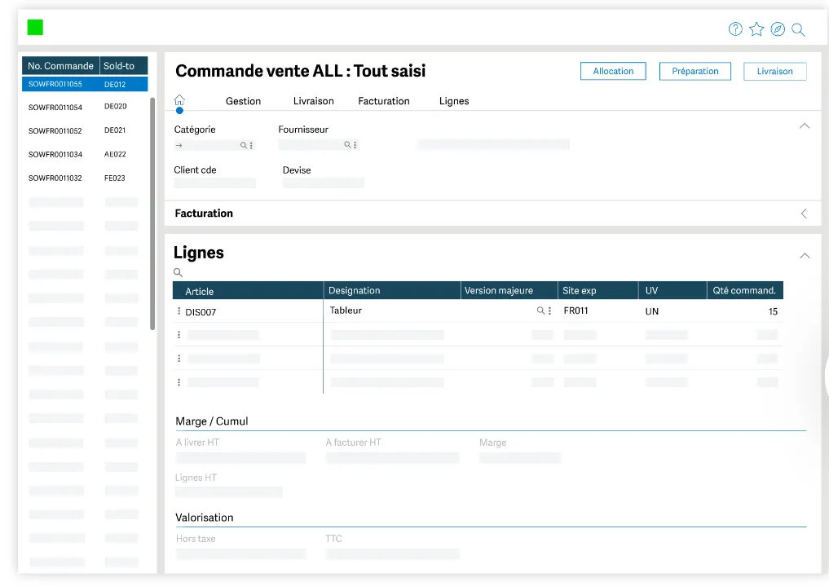Image resolution: width=829 pixels, height=586 pixels.
Task: Open the Livraison tab
Action: click(314, 101)
